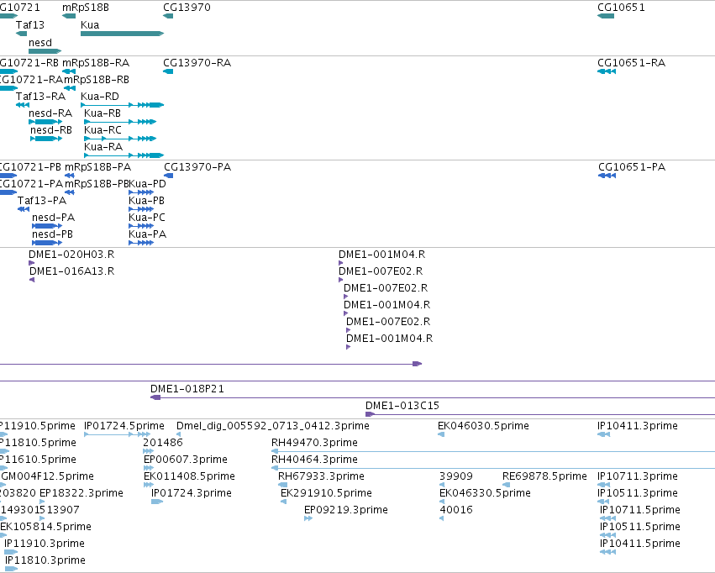Click the 39909 feature label
This screenshot has width=715, height=573.
coord(456,477)
